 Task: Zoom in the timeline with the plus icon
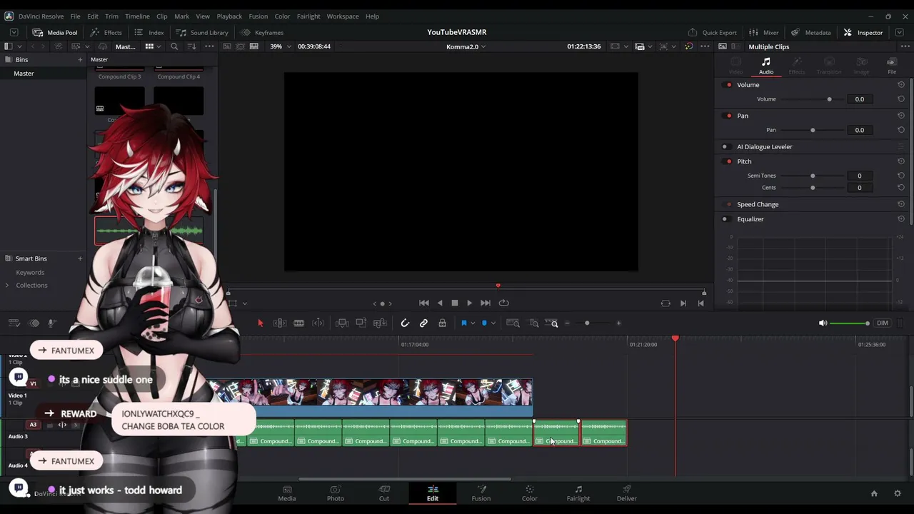pos(618,323)
